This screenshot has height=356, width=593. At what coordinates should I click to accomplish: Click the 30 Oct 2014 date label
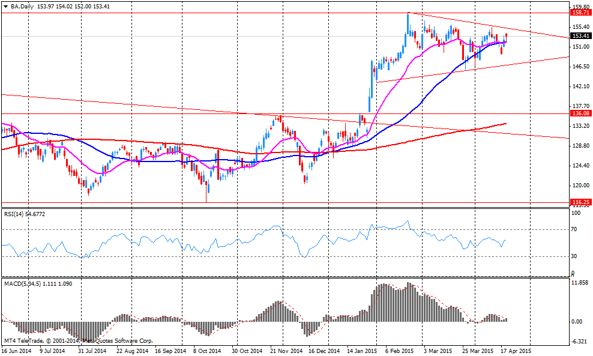point(247,351)
